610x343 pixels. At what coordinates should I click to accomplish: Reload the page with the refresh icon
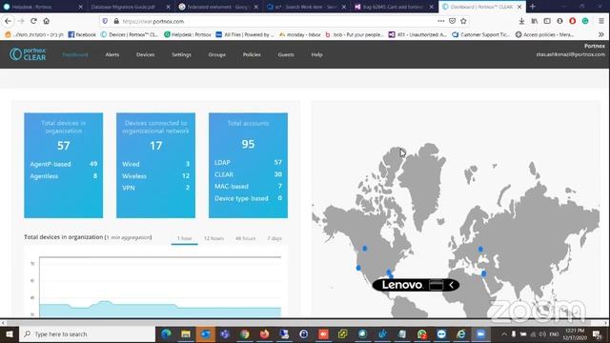coord(34,21)
